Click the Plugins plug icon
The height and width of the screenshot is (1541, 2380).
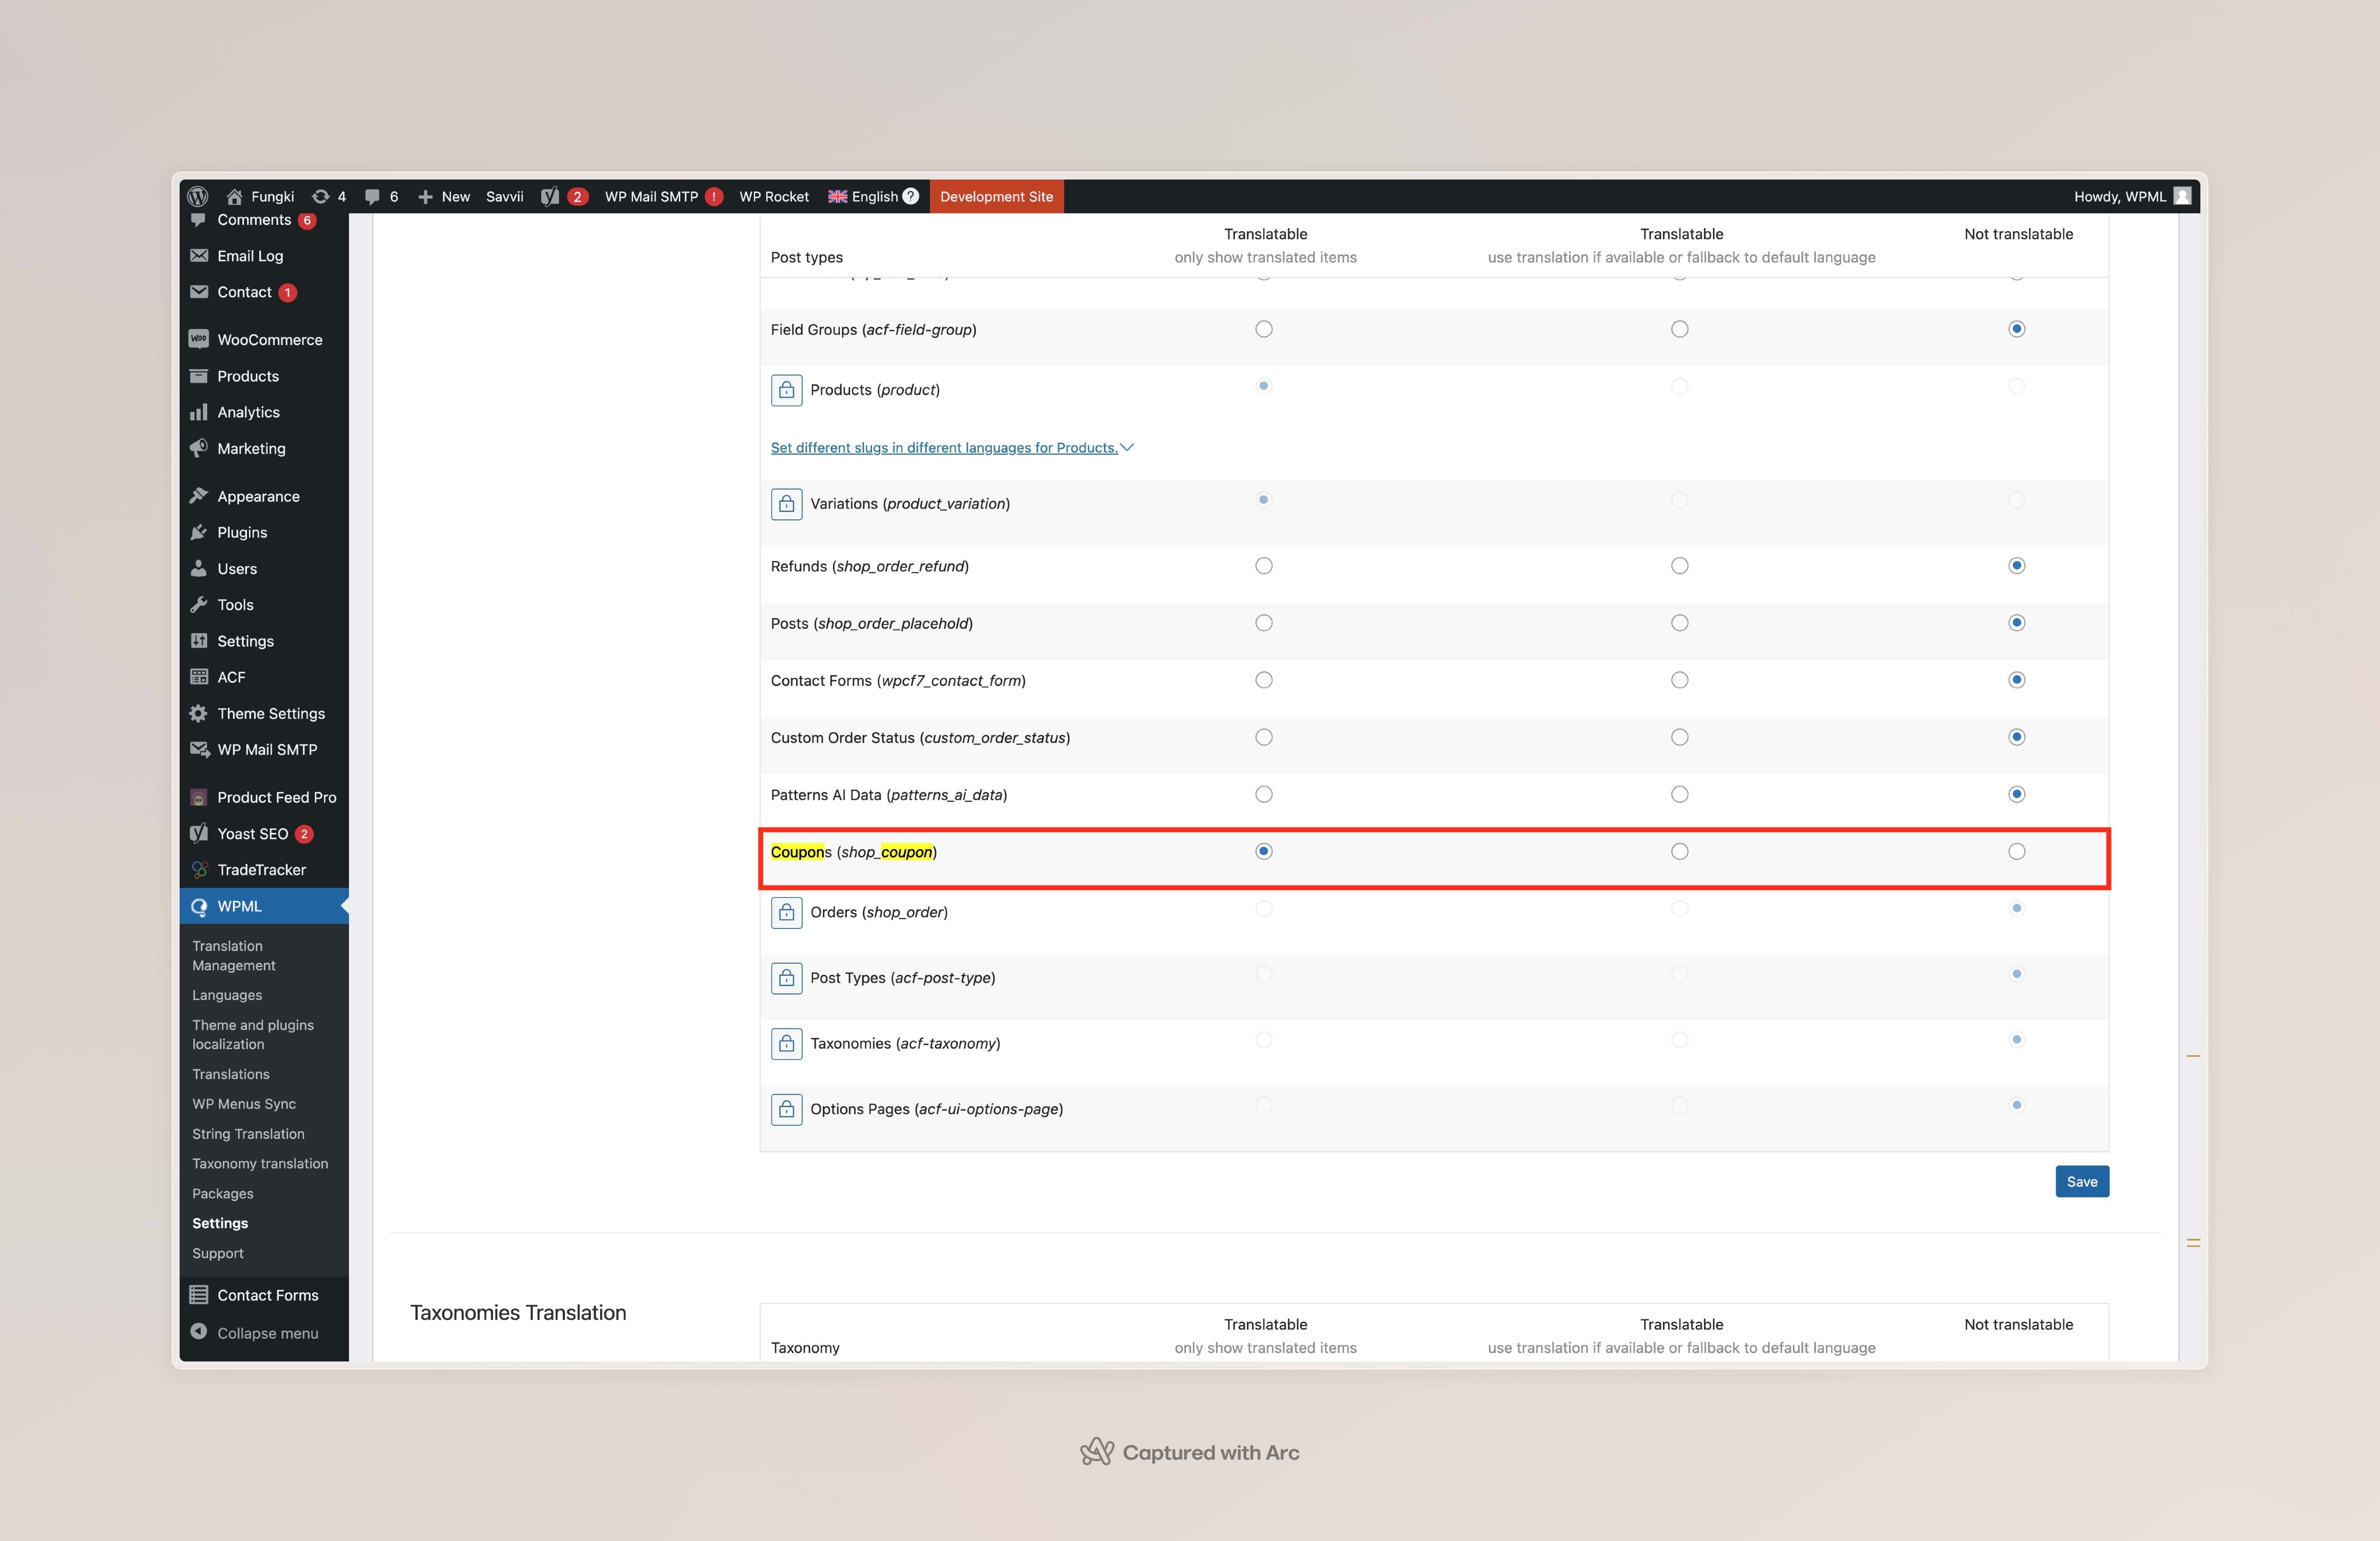tap(199, 533)
